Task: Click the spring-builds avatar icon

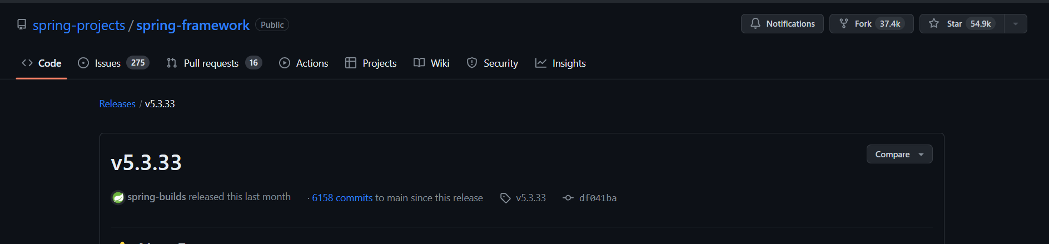Action: (118, 197)
